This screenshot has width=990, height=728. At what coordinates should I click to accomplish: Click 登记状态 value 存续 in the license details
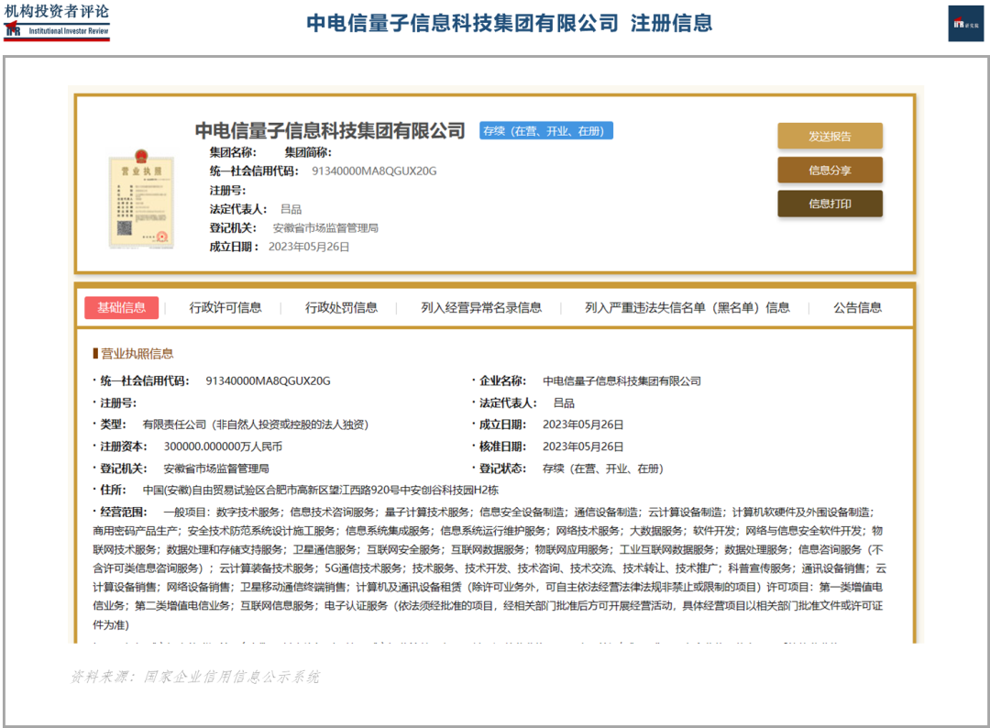tap(602, 469)
